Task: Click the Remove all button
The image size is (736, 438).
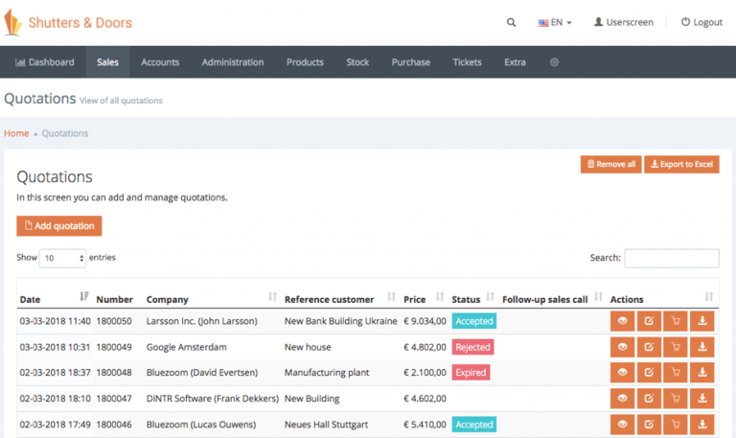Action: tap(611, 164)
